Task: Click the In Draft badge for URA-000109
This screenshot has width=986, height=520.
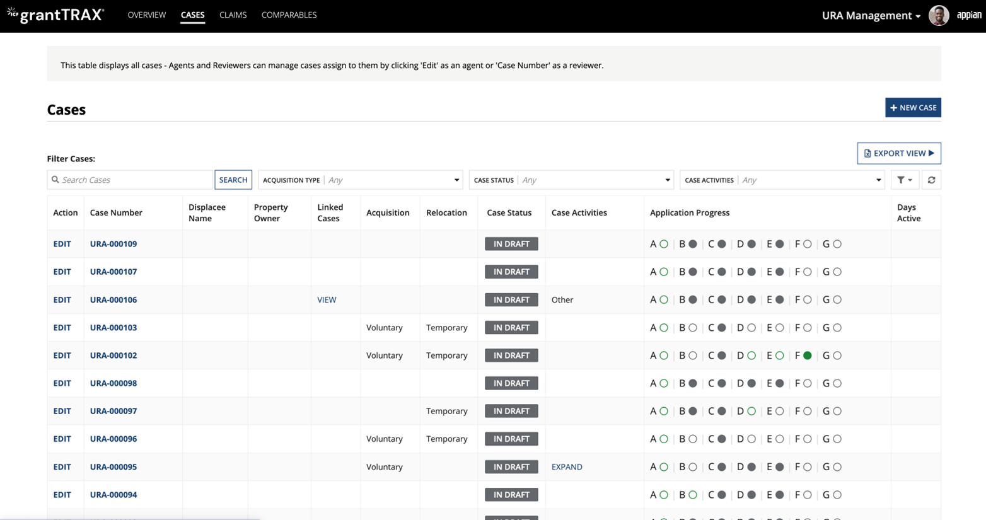Action: point(511,244)
